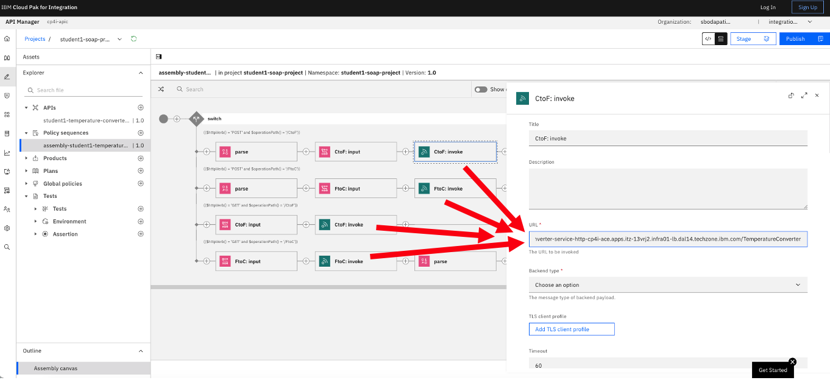Collapse the Explorer section chevron

[141, 72]
